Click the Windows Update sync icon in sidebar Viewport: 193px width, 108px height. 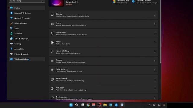[11, 59]
